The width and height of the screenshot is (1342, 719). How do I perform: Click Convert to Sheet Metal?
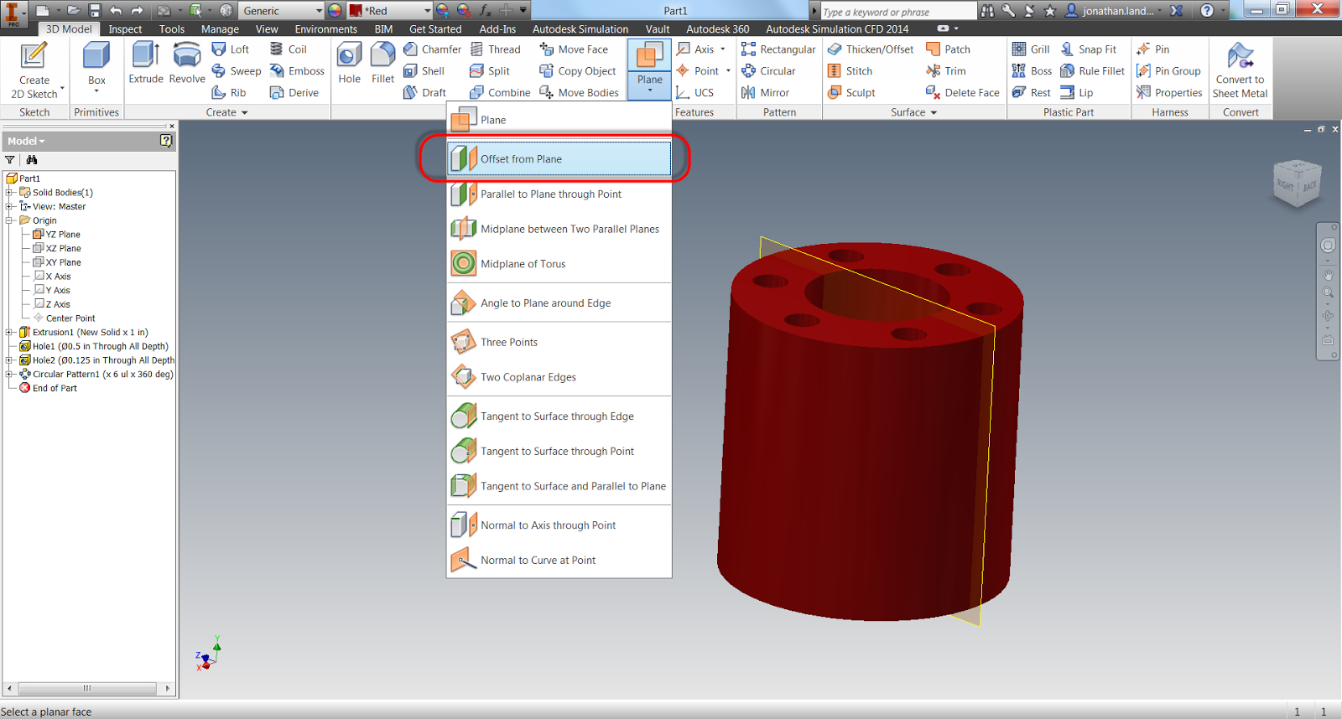[1240, 70]
